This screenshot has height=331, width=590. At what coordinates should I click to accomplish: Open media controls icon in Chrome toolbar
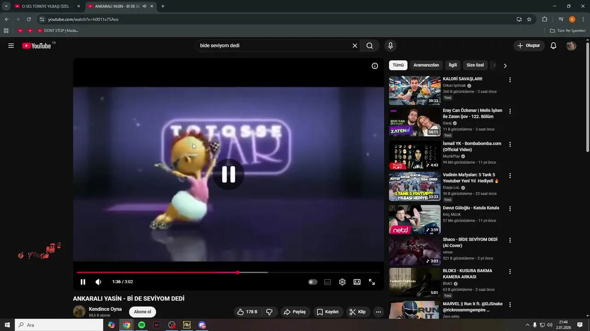click(561, 19)
